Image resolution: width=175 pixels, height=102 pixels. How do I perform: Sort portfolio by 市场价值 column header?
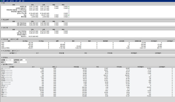[76, 67]
